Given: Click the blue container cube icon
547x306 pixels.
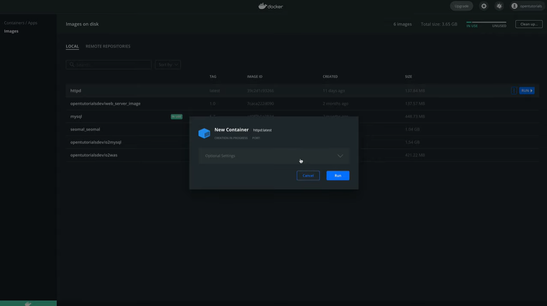Looking at the screenshot, I should coord(204,133).
